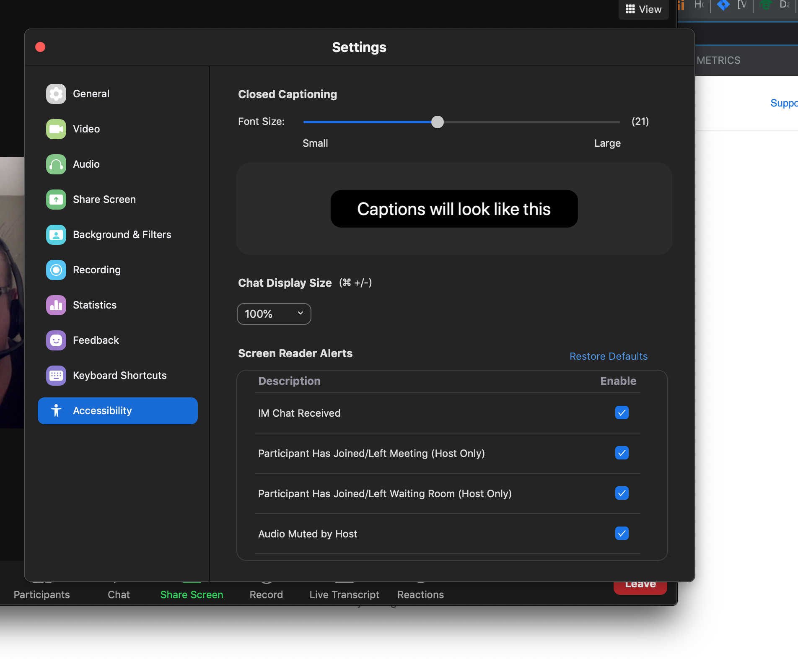Image resolution: width=798 pixels, height=659 pixels.
Task: Open the View layout menu
Action: pos(643,9)
